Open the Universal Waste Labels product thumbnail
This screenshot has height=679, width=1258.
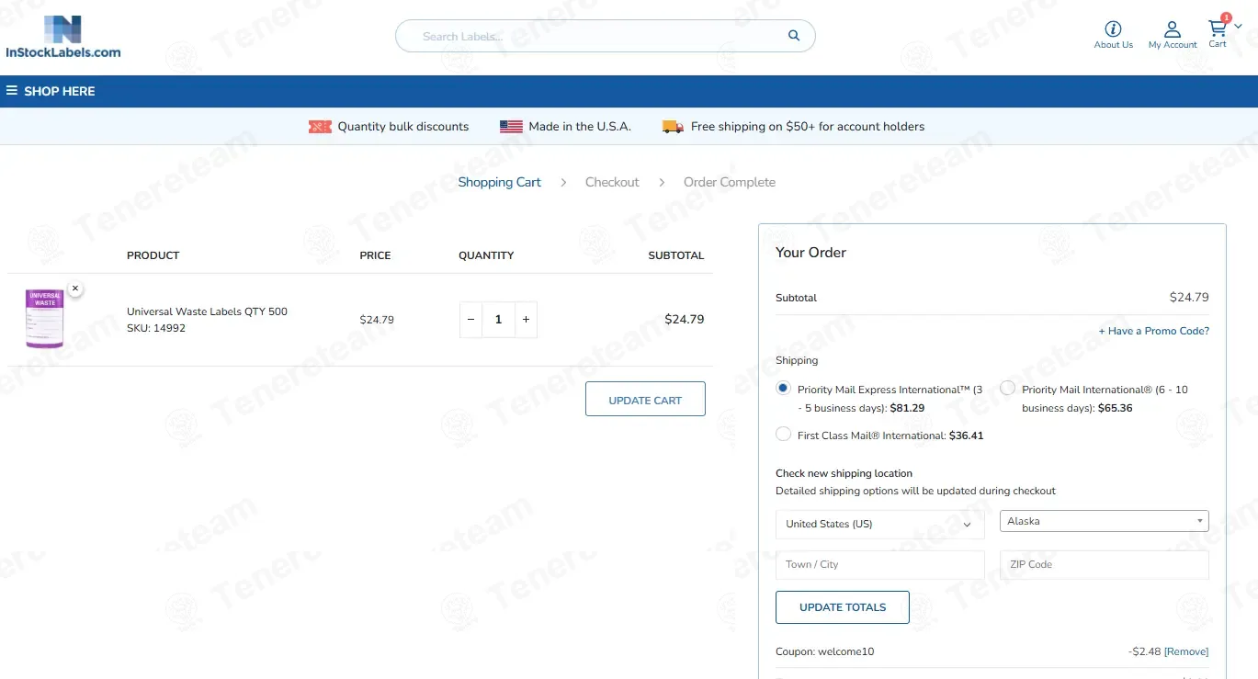click(44, 319)
